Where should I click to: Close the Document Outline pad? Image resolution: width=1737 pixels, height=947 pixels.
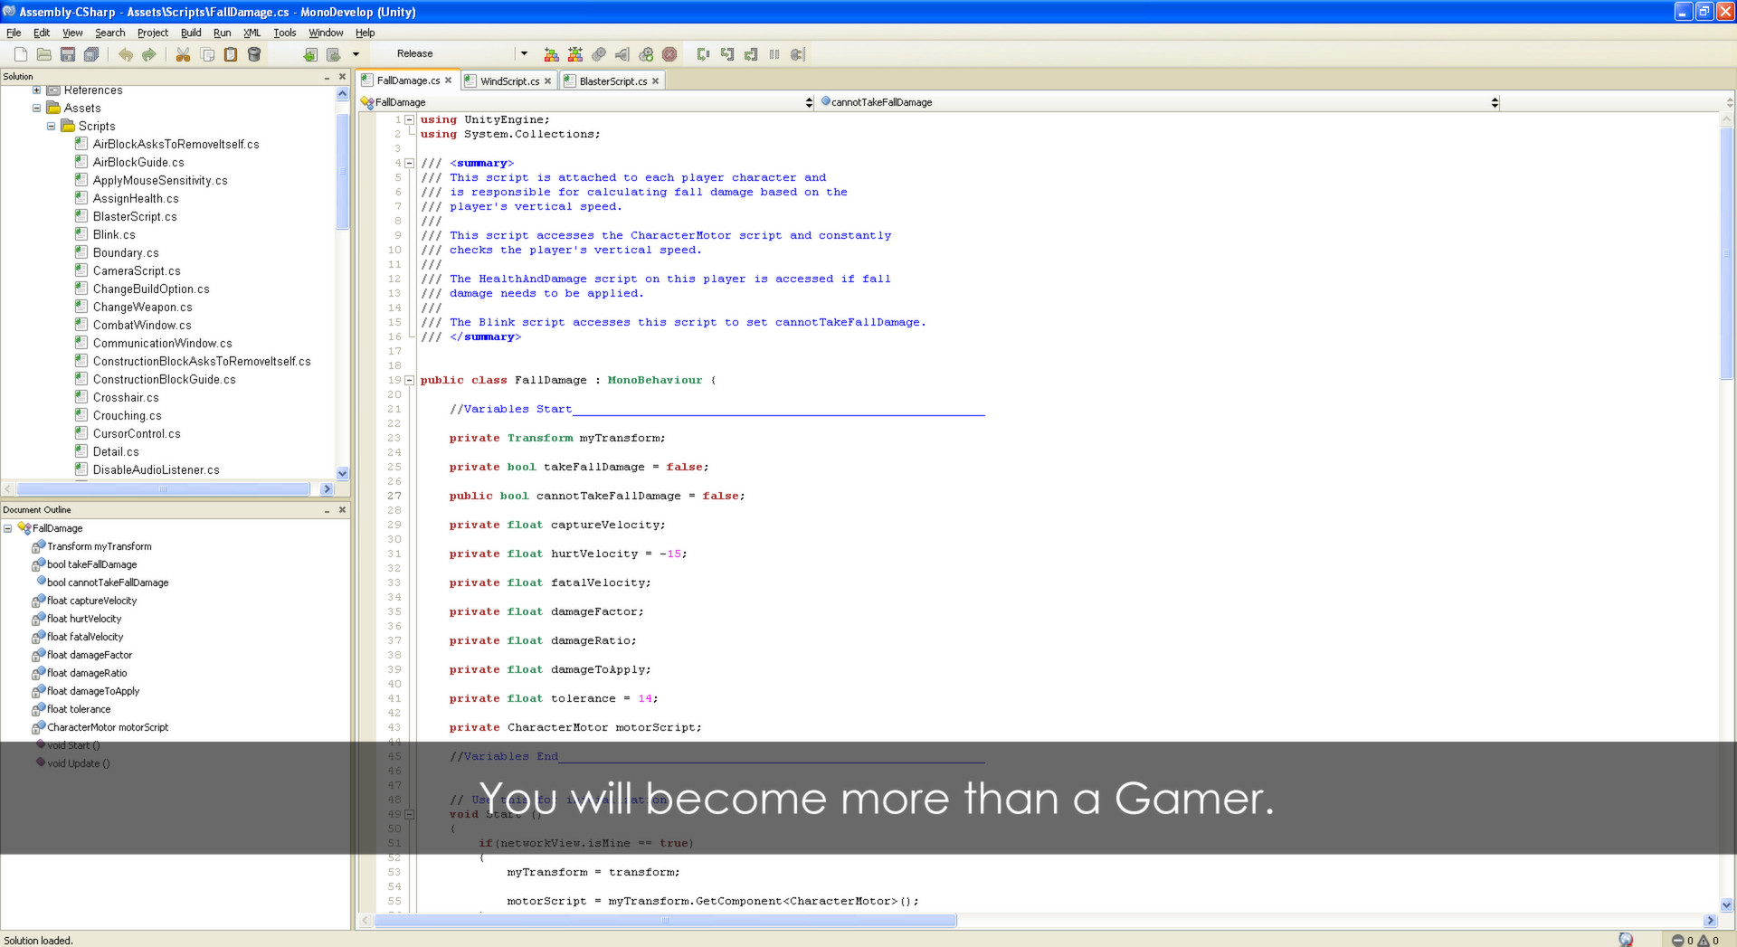click(x=342, y=510)
